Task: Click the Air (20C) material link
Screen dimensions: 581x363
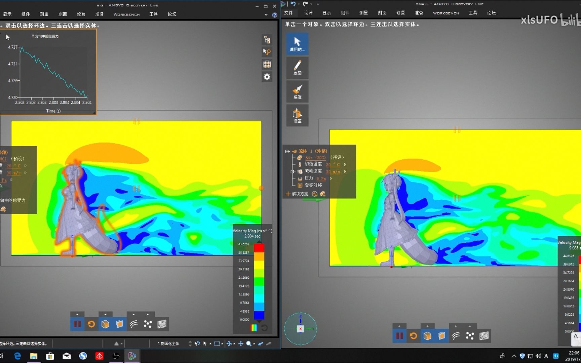Action: [x=315, y=157]
